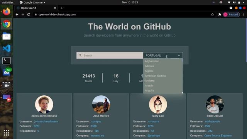Image resolution: width=247 pixels, height=139 pixels.
Task: Click the site lock icon
Action: pos(36,15)
